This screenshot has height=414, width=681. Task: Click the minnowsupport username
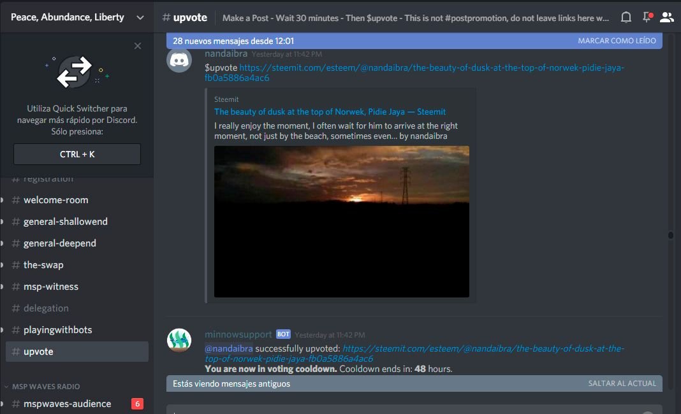[238, 334]
